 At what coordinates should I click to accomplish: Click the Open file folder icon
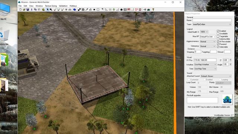24,10
